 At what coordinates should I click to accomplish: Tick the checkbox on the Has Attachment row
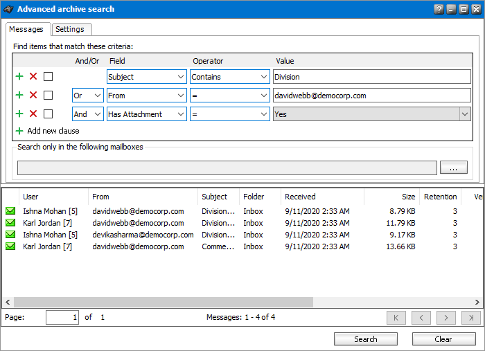pyautogui.click(x=48, y=114)
